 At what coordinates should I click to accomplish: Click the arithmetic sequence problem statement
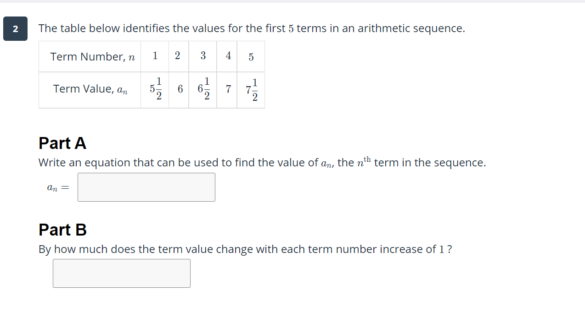click(x=252, y=28)
